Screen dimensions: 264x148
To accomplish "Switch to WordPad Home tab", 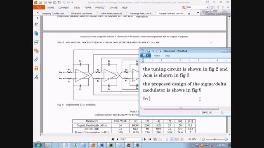I will click(157, 56).
